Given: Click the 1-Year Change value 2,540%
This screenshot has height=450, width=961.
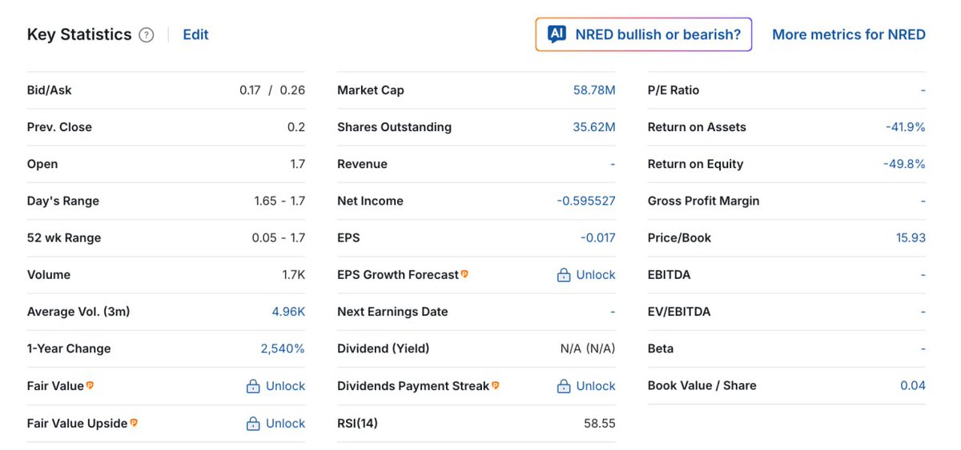Looking at the screenshot, I should click(283, 348).
